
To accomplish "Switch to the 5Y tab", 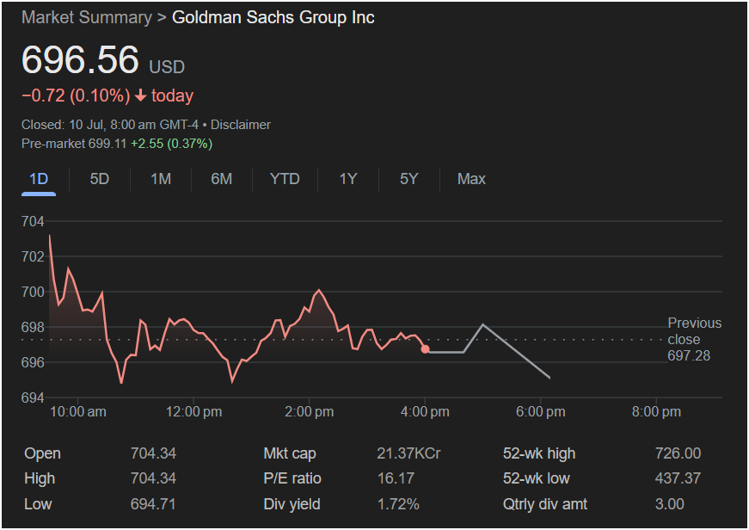I will pyautogui.click(x=408, y=179).
